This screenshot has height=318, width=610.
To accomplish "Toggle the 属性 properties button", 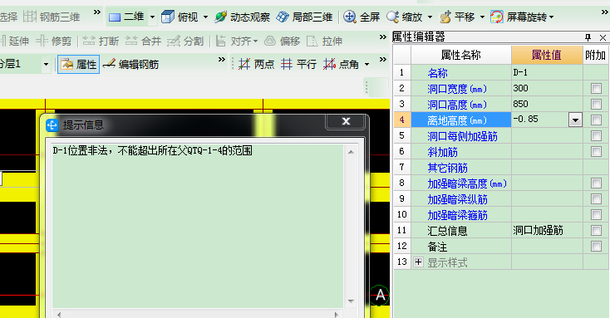I will pyautogui.click(x=79, y=64).
